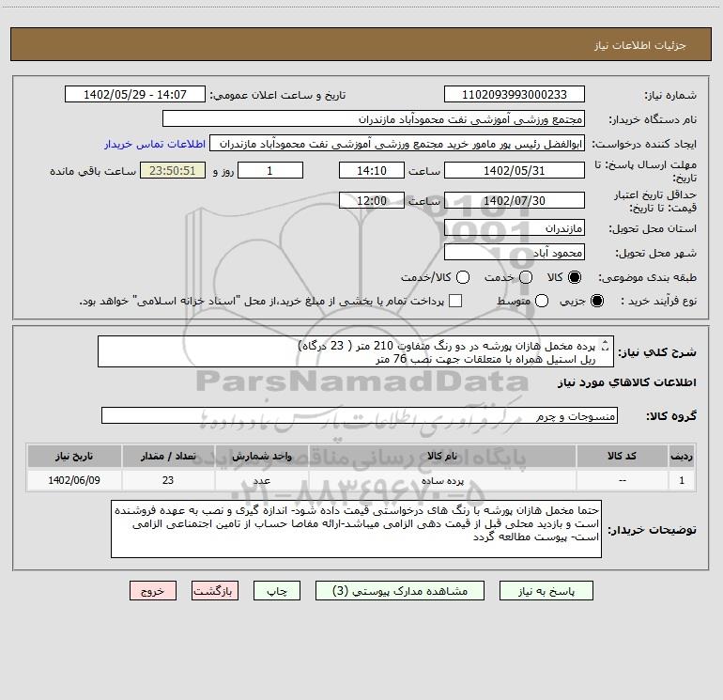The width and height of the screenshot is (723, 700).
Task: Toggle the treasury payment 'پرداخت تمام یا بخشی' checkbox
Action: point(456,301)
